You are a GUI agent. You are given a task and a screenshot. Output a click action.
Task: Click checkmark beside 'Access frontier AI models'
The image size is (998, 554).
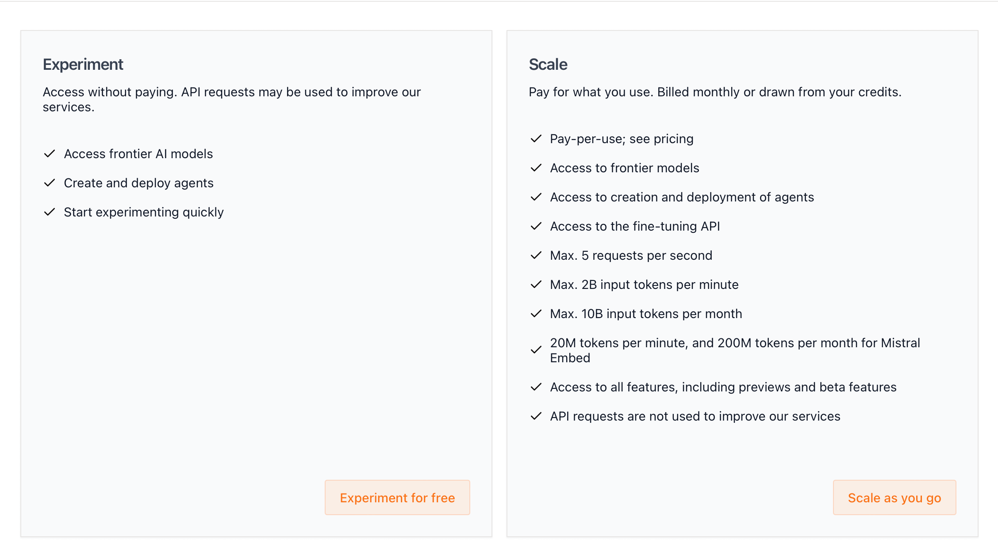click(50, 154)
